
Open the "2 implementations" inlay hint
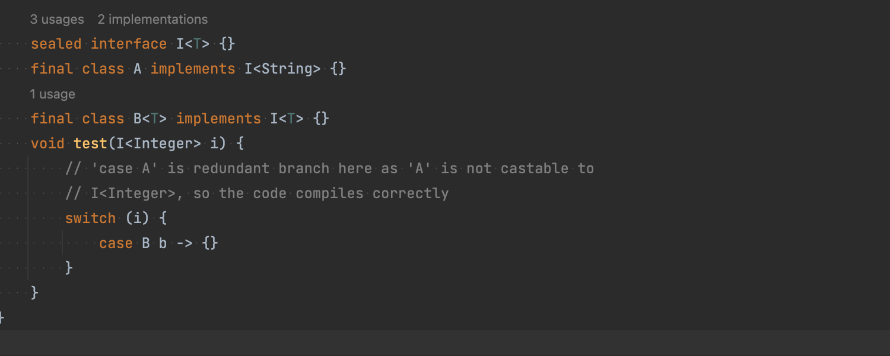(152, 20)
